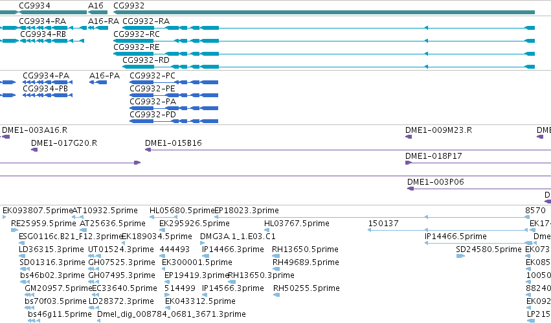Click EST ESG0116c.B21_F12.3prime
Image resolution: width=551 pixels, height=324 pixels.
click(x=71, y=237)
